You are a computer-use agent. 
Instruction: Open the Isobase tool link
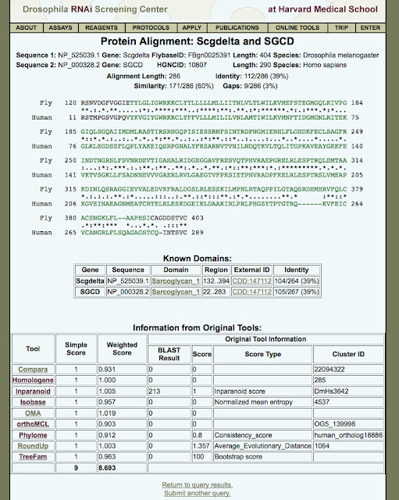(x=33, y=402)
